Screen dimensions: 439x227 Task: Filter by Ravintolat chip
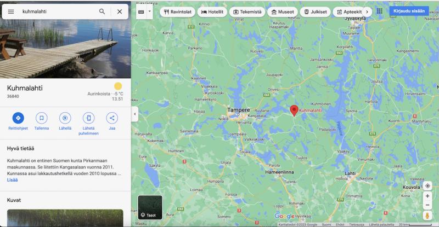coord(177,11)
